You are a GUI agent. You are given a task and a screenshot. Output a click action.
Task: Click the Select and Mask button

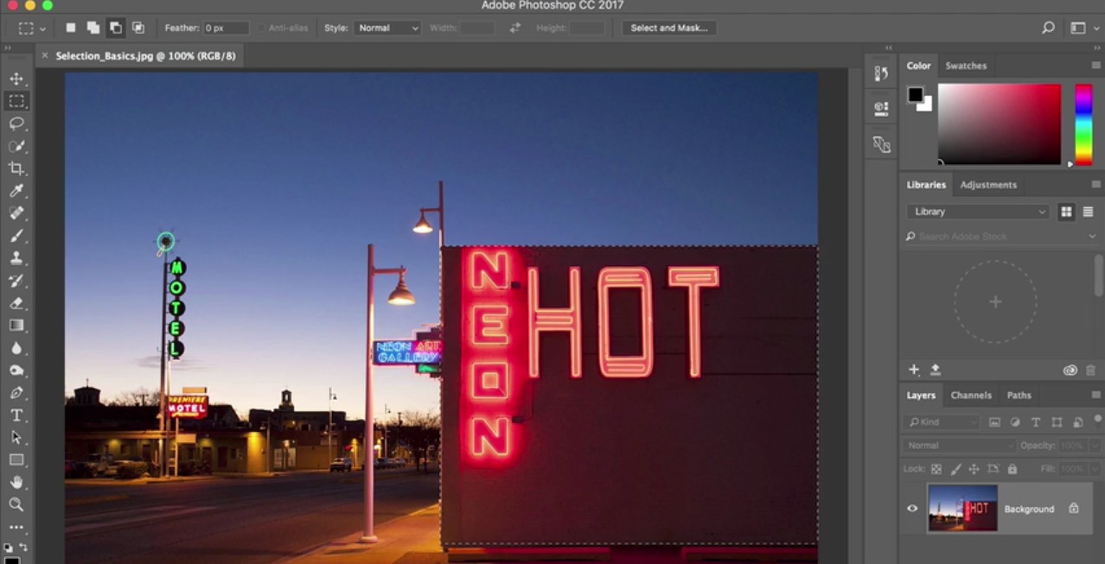coord(669,27)
